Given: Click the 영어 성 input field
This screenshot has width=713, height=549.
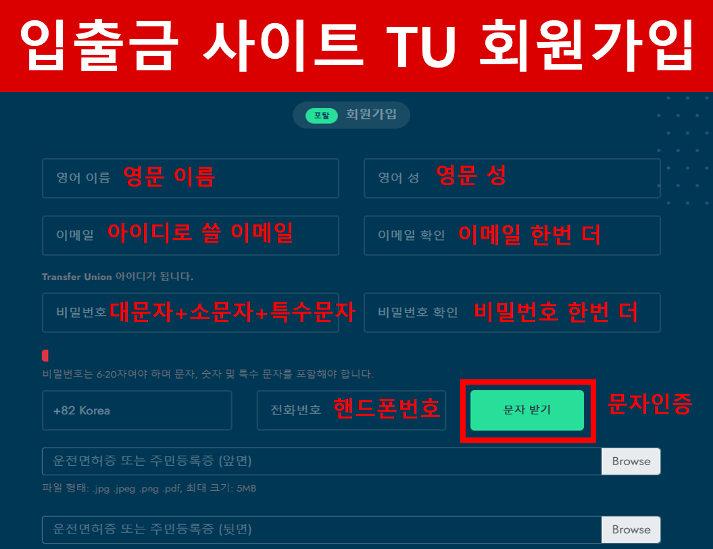Looking at the screenshot, I should point(512,178).
